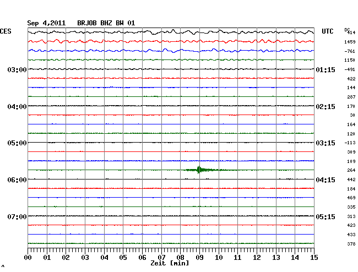Viewport: 358px width, 272px height.
Task: Click the "03:15" UTC time label
Action: point(326,143)
